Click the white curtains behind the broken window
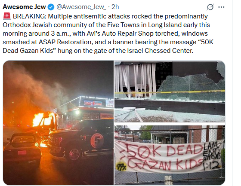This screenshot has width=241, height=186. point(135,80)
